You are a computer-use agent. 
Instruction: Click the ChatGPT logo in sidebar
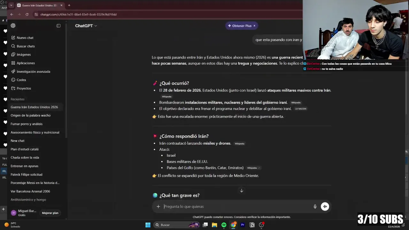click(x=13, y=26)
